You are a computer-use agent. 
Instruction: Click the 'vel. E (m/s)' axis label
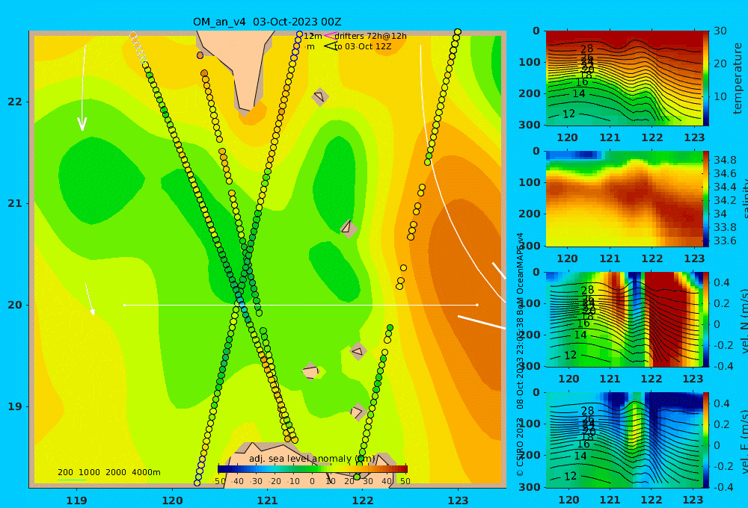tap(744, 441)
